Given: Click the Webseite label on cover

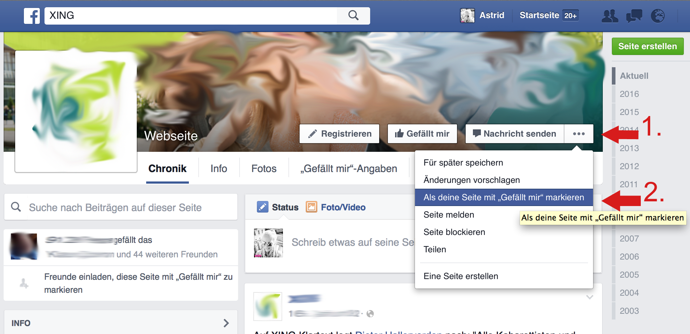Looking at the screenshot, I should coord(171,136).
